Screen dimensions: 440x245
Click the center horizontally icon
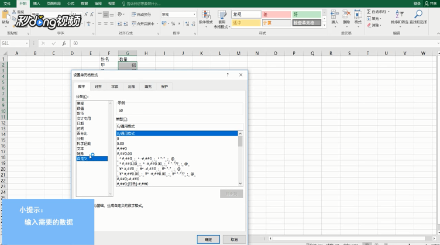tap(106, 24)
